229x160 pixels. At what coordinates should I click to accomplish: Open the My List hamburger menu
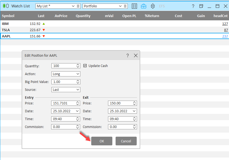click(x=78, y=6)
